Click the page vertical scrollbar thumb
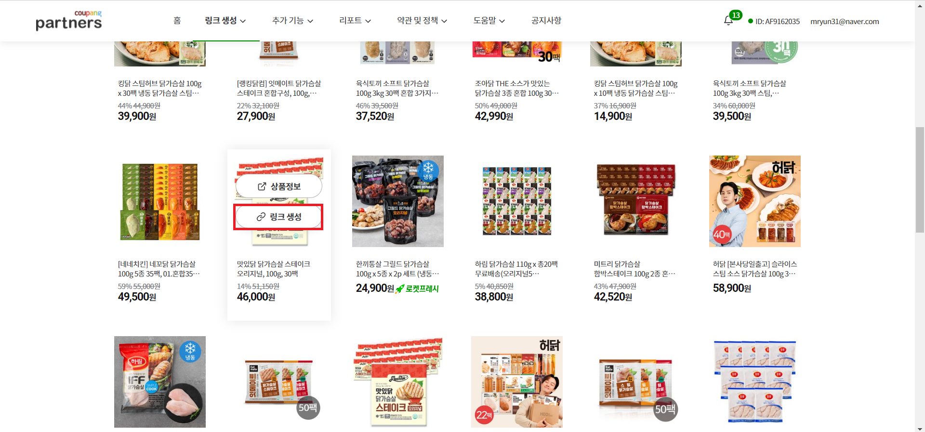The height and width of the screenshot is (432, 925). pos(920,180)
